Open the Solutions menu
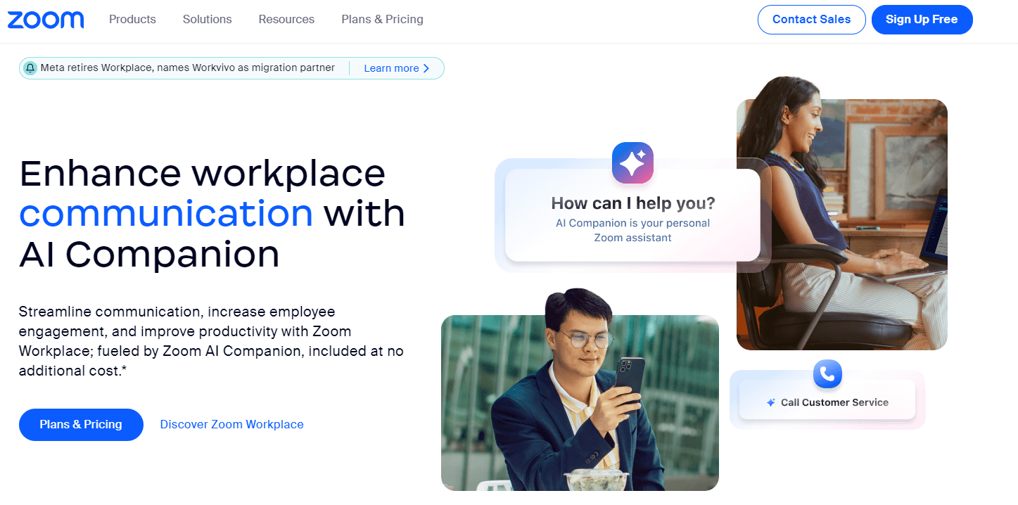This screenshot has width=1018, height=505. coord(207,19)
